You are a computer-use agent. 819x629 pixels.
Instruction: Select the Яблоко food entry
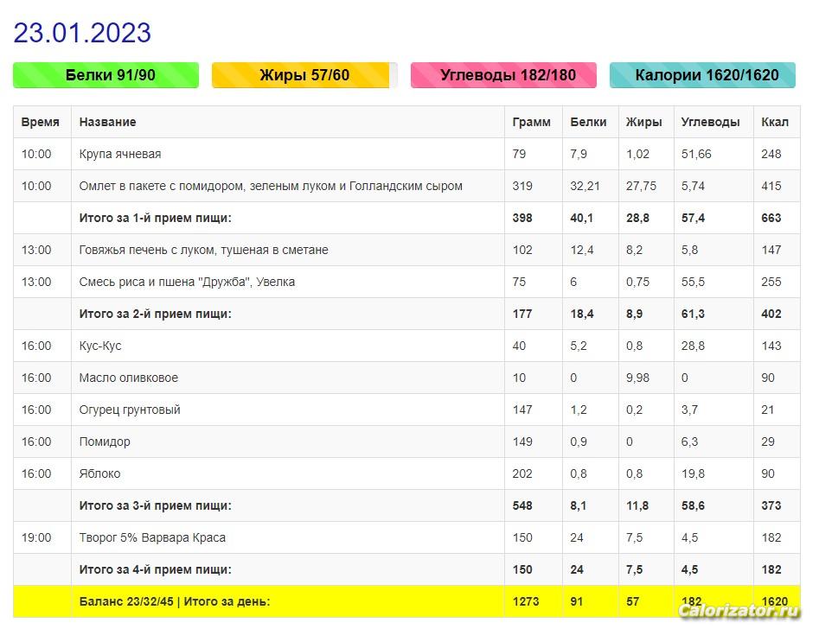click(x=99, y=473)
